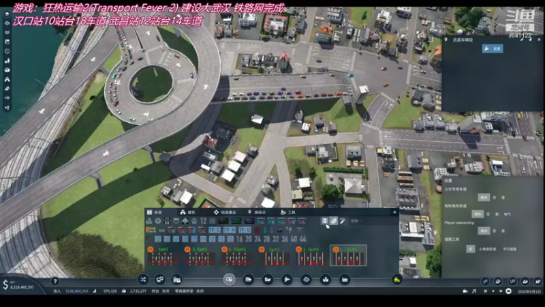Choose the first 6m×3 street thumbnail
The image size is (545, 307).
(163, 255)
